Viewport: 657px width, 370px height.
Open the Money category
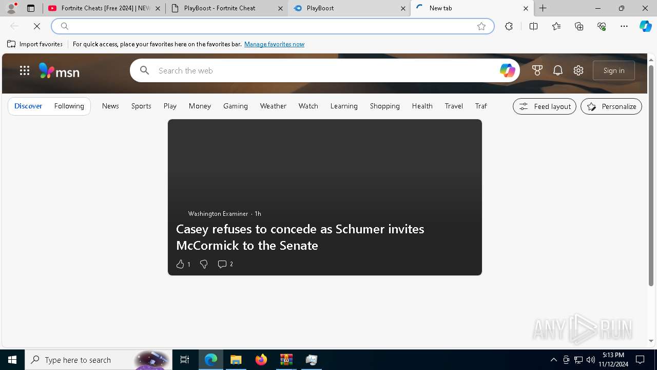click(x=200, y=106)
